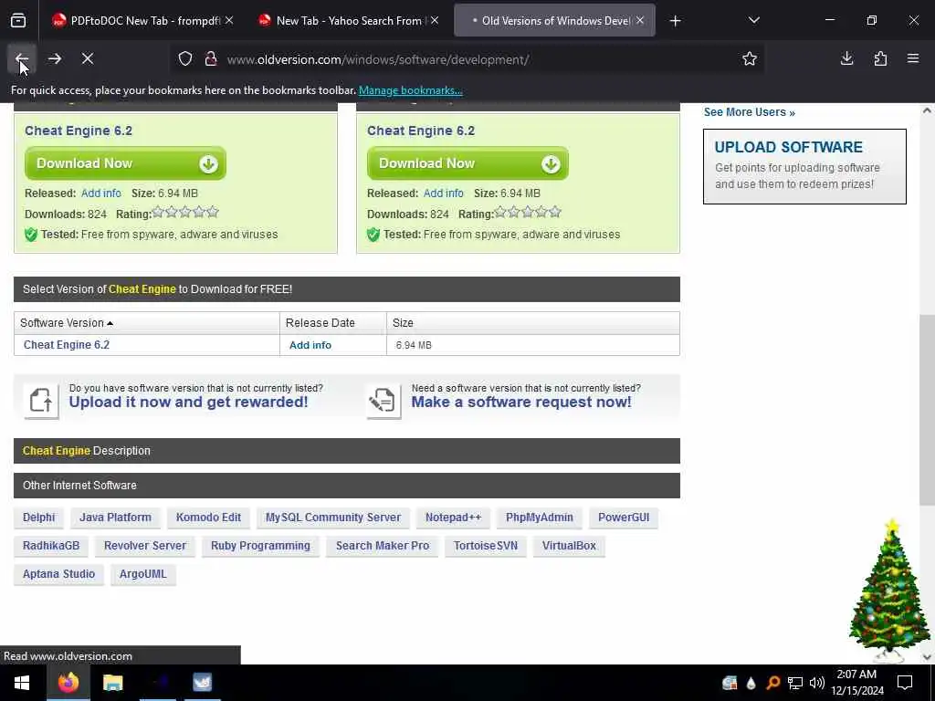
Task: Click right Cheat Engine 6.2 Download Now button
Action: click(467, 163)
